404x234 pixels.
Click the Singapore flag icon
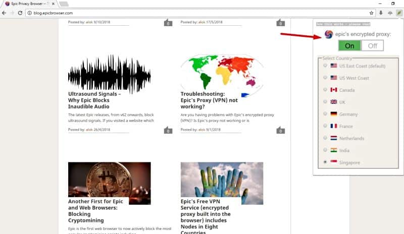click(334, 162)
